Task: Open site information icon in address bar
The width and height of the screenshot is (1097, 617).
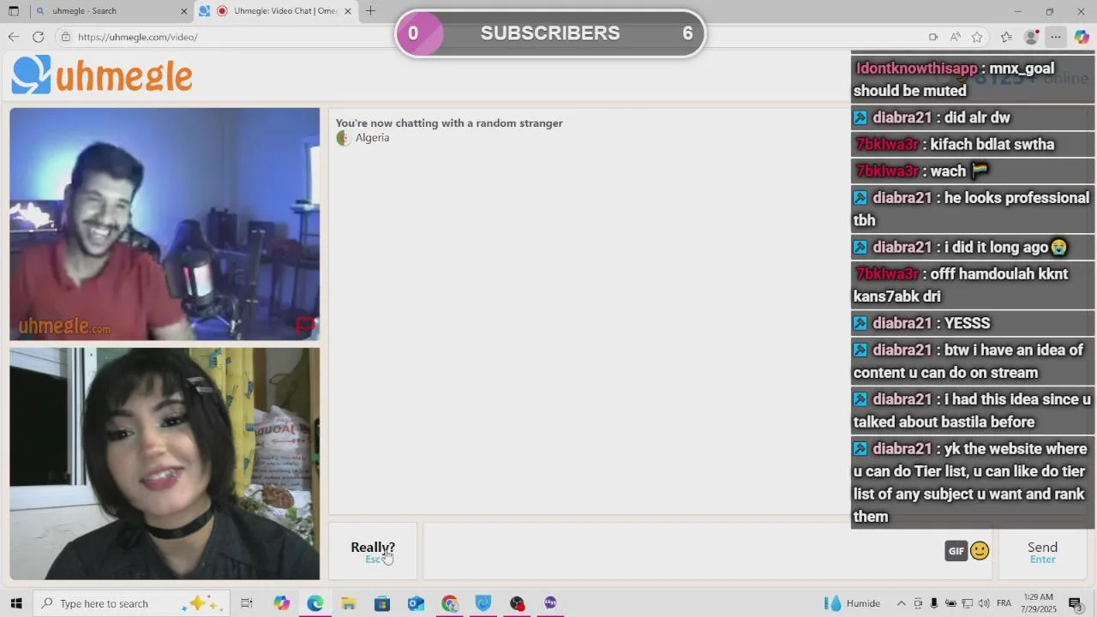Action: (65, 37)
